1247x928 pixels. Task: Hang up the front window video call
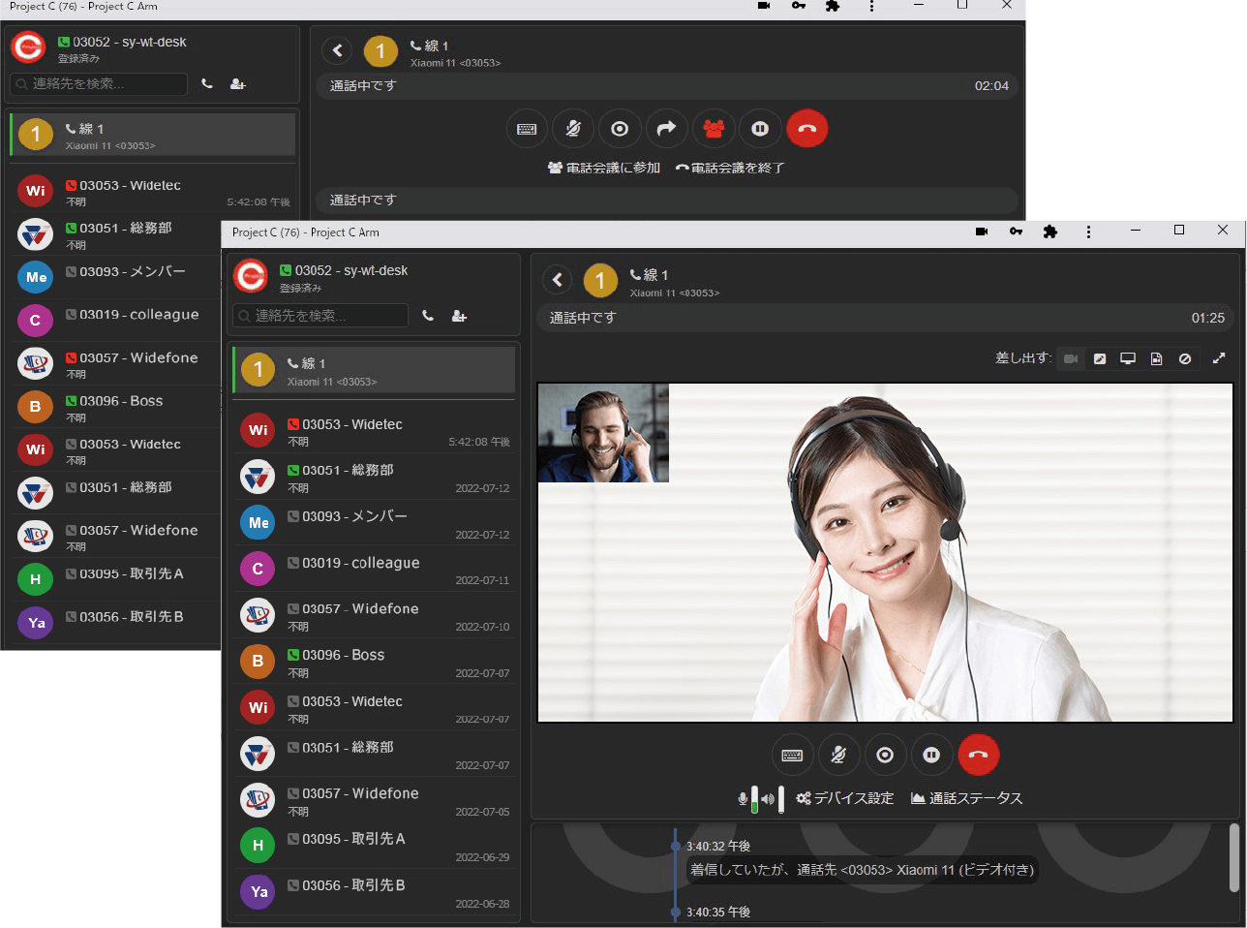pos(978,755)
